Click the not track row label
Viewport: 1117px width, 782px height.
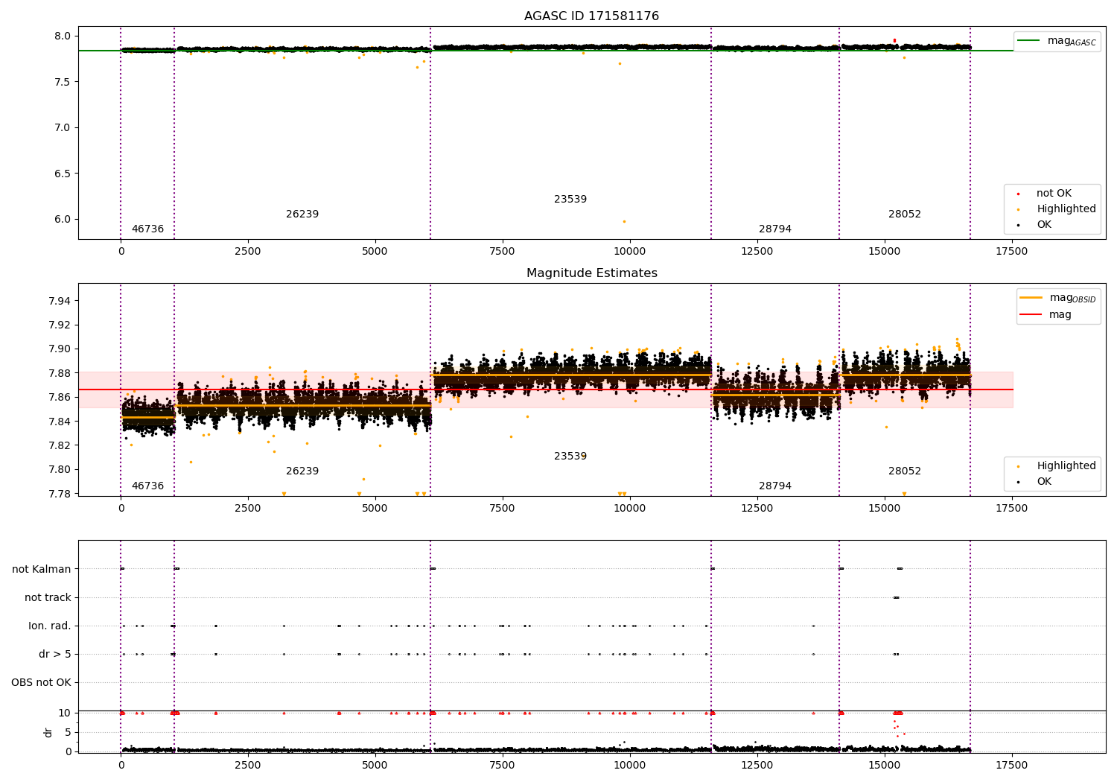pyautogui.click(x=48, y=598)
